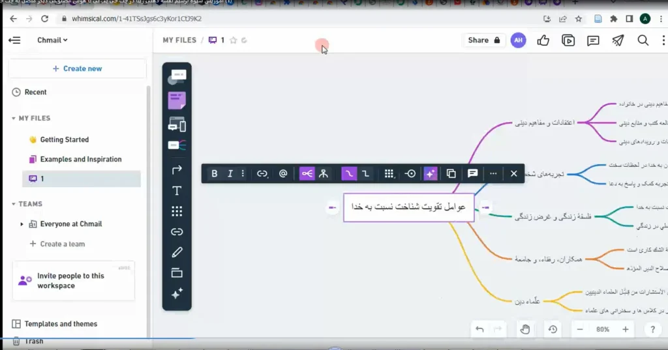668x350 pixels.
Task: Select the central mind map node text box
Action: (408, 207)
